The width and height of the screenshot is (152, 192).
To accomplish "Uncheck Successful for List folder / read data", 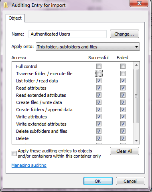I will pos(99,80).
